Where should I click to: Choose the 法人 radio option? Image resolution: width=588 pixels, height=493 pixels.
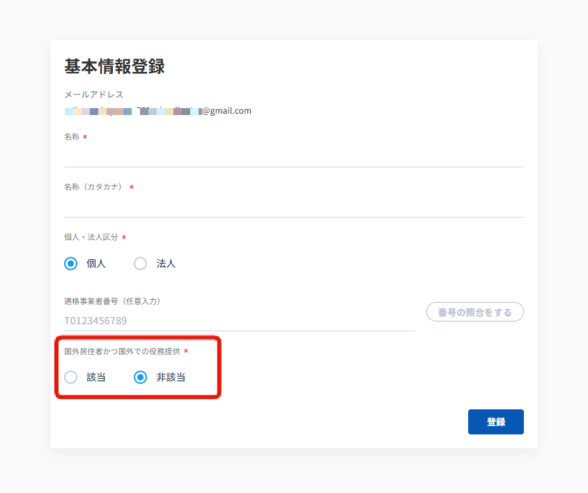141,264
